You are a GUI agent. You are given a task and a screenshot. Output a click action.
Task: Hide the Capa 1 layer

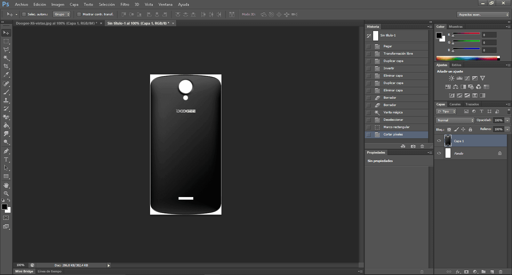(x=439, y=141)
